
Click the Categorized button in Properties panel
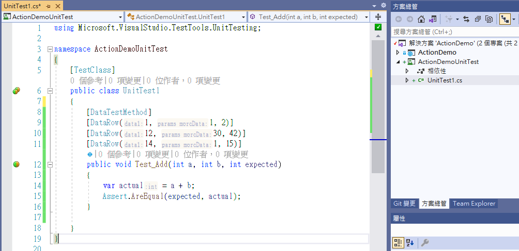coord(398,243)
